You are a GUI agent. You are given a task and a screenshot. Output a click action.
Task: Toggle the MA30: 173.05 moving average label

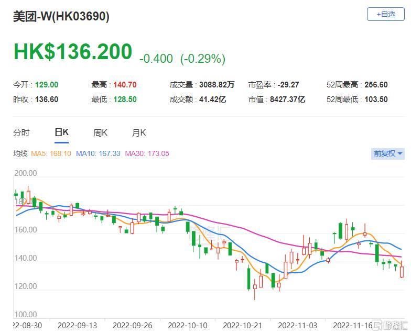coord(147,154)
